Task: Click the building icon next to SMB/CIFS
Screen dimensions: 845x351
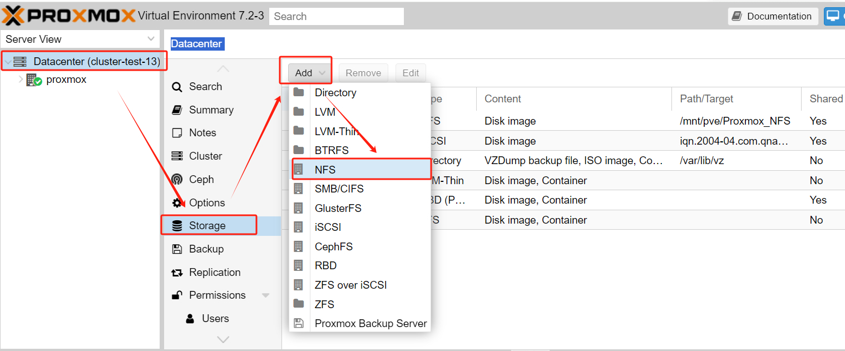Action: [x=299, y=189]
